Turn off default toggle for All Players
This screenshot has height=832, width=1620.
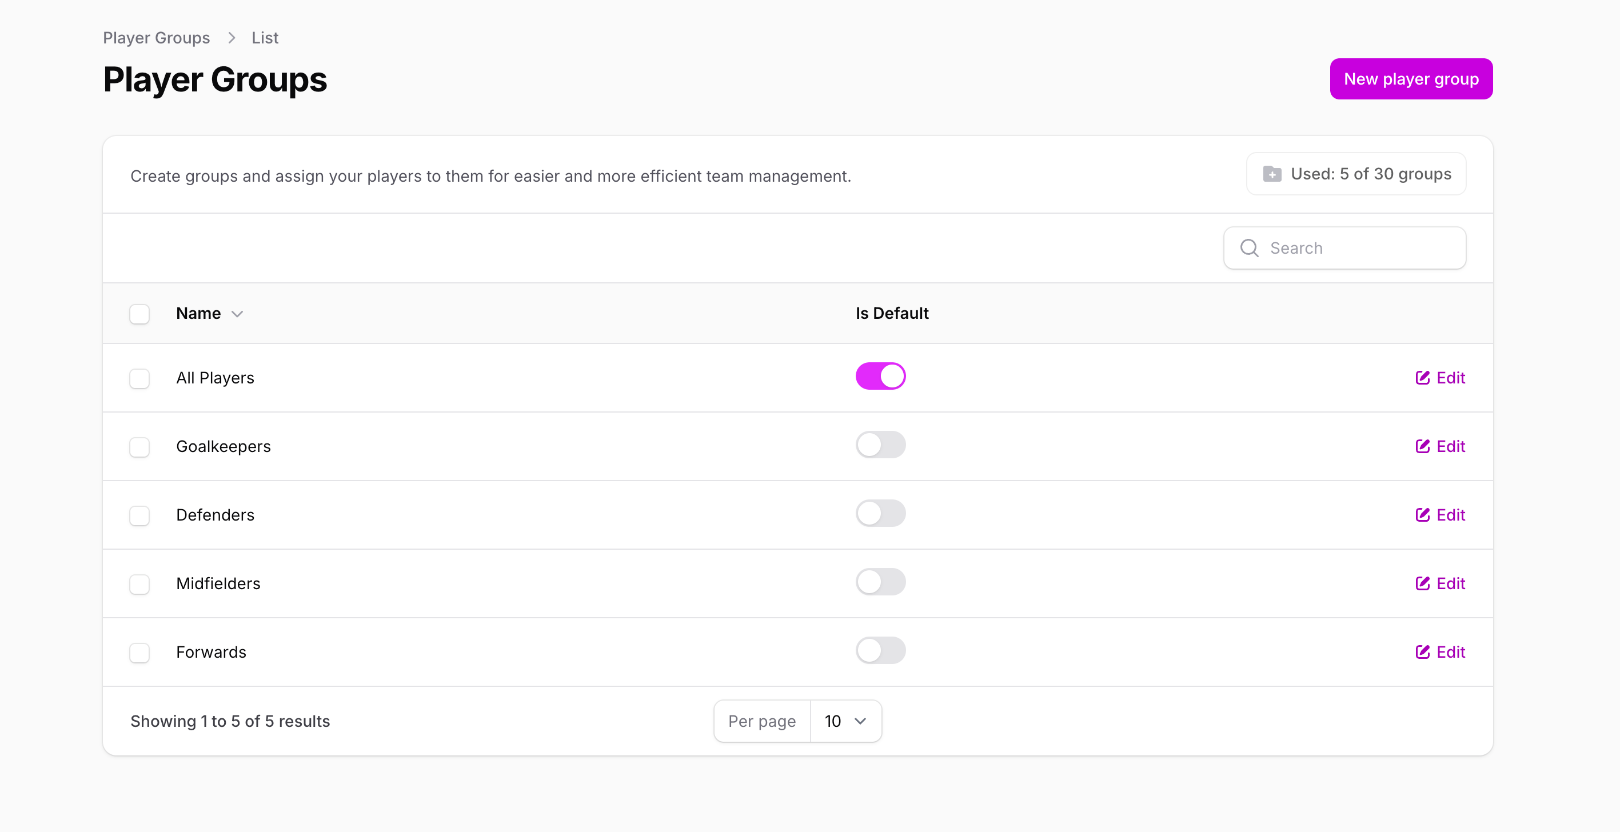pyautogui.click(x=880, y=376)
